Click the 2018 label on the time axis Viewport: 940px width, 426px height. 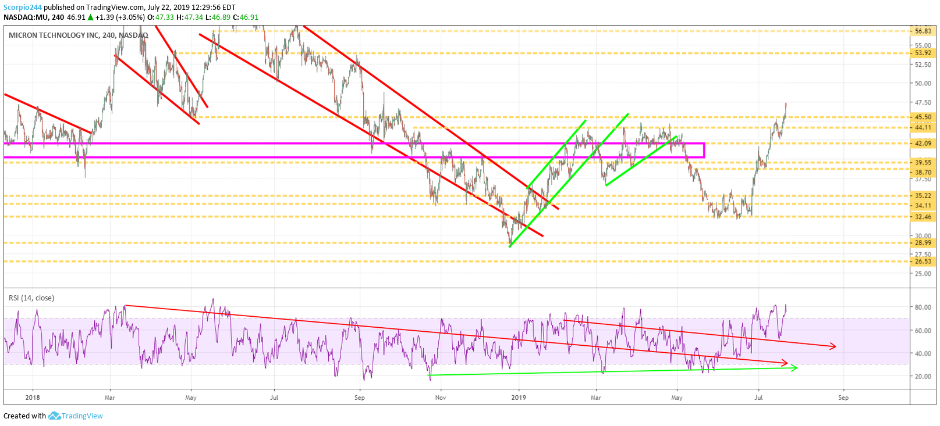[x=33, y=398]
